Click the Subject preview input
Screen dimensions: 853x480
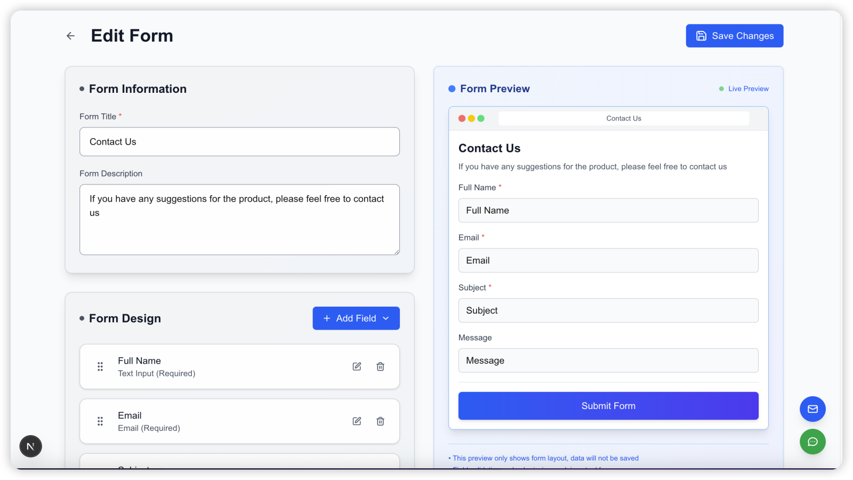coord(608,310)
